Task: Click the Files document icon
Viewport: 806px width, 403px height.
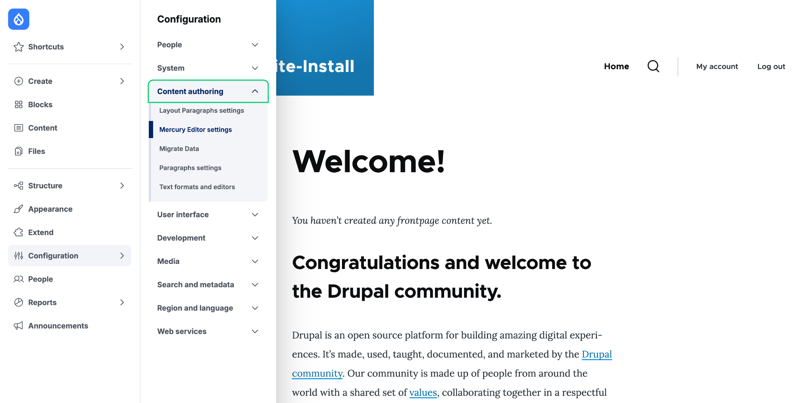Action: pyautogui.click(x=19, y=151)
